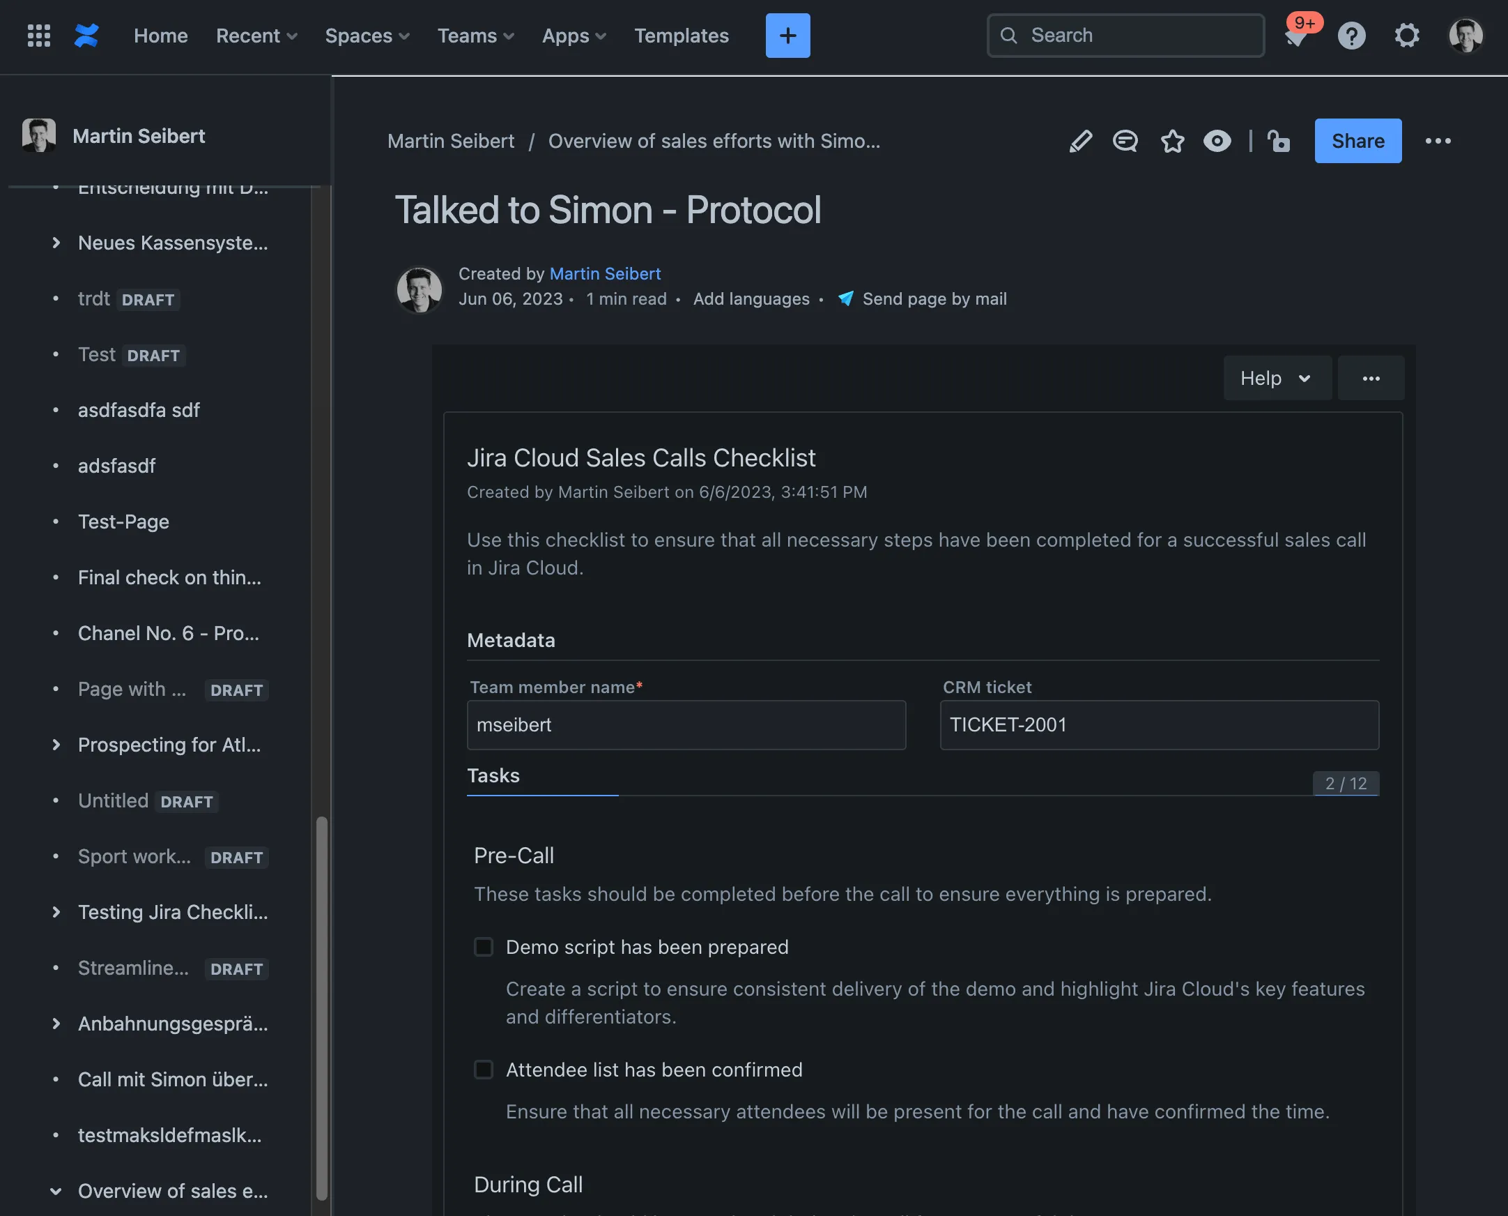
Task: Go to Home in top navigation
Action: (x=160, y=35)
